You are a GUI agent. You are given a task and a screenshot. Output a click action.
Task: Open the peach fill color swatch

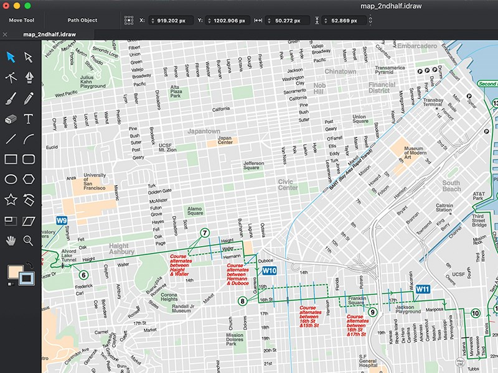[x=14, y=272]
